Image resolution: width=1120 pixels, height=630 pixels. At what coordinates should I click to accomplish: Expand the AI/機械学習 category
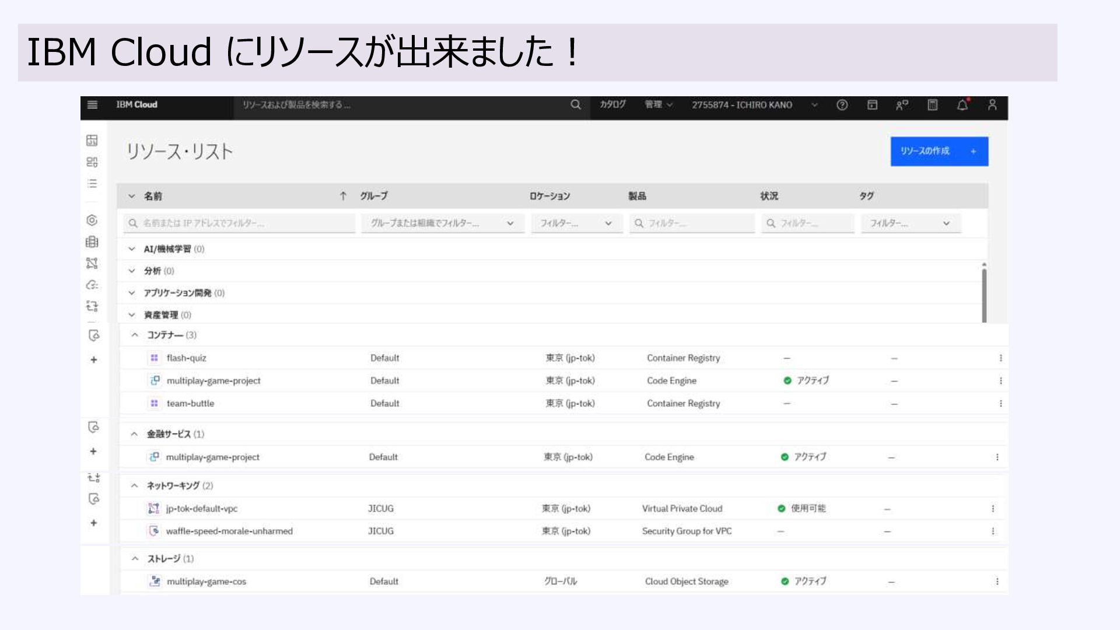click(132, 249)
